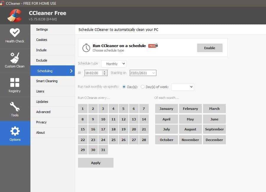Click the schedule clock icon
Viewport: 266px width, 192px height.
tap(86, 48)
